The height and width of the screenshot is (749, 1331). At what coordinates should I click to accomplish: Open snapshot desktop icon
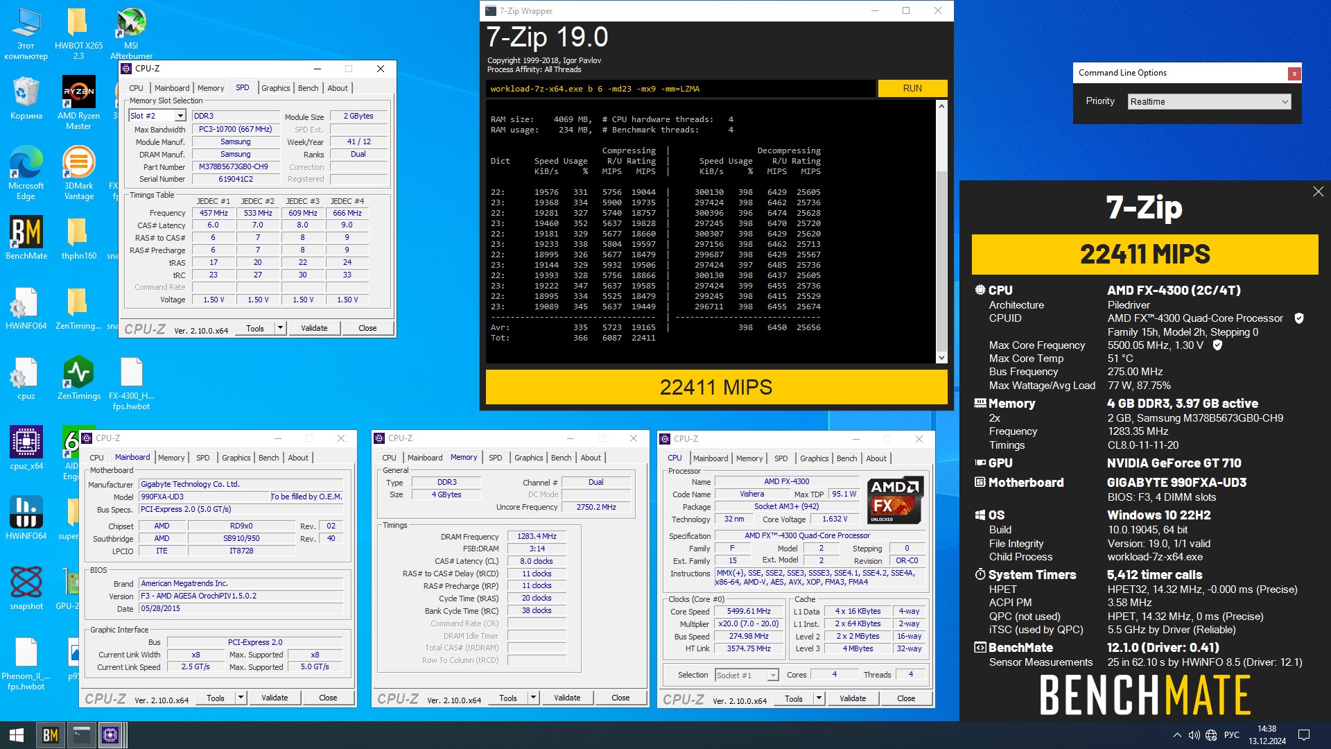tap(26, 588)
